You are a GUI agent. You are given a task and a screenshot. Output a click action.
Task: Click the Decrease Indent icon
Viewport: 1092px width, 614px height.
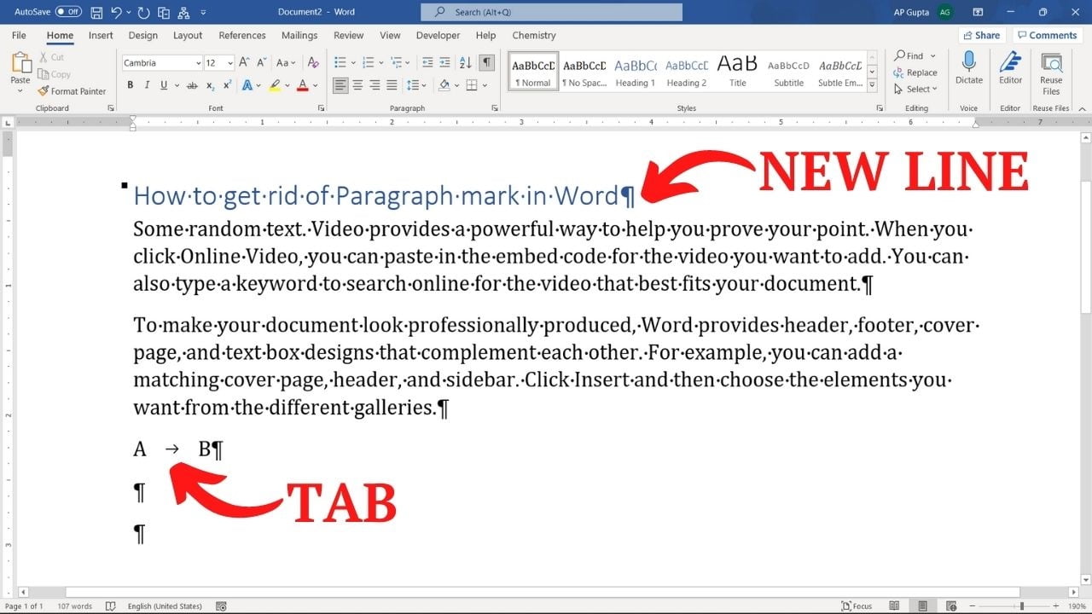[x=427, y=62]
